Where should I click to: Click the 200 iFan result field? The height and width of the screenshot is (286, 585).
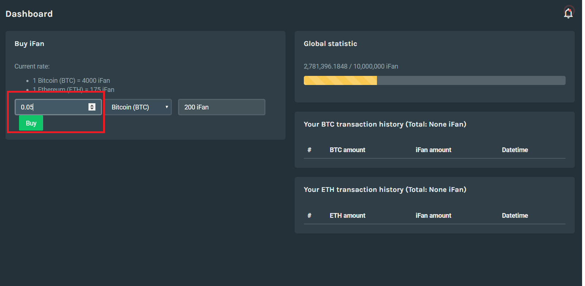[221, 107]
